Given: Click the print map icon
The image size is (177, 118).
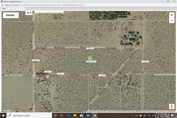Looking at the screenshot, I should tap(28, 13).
